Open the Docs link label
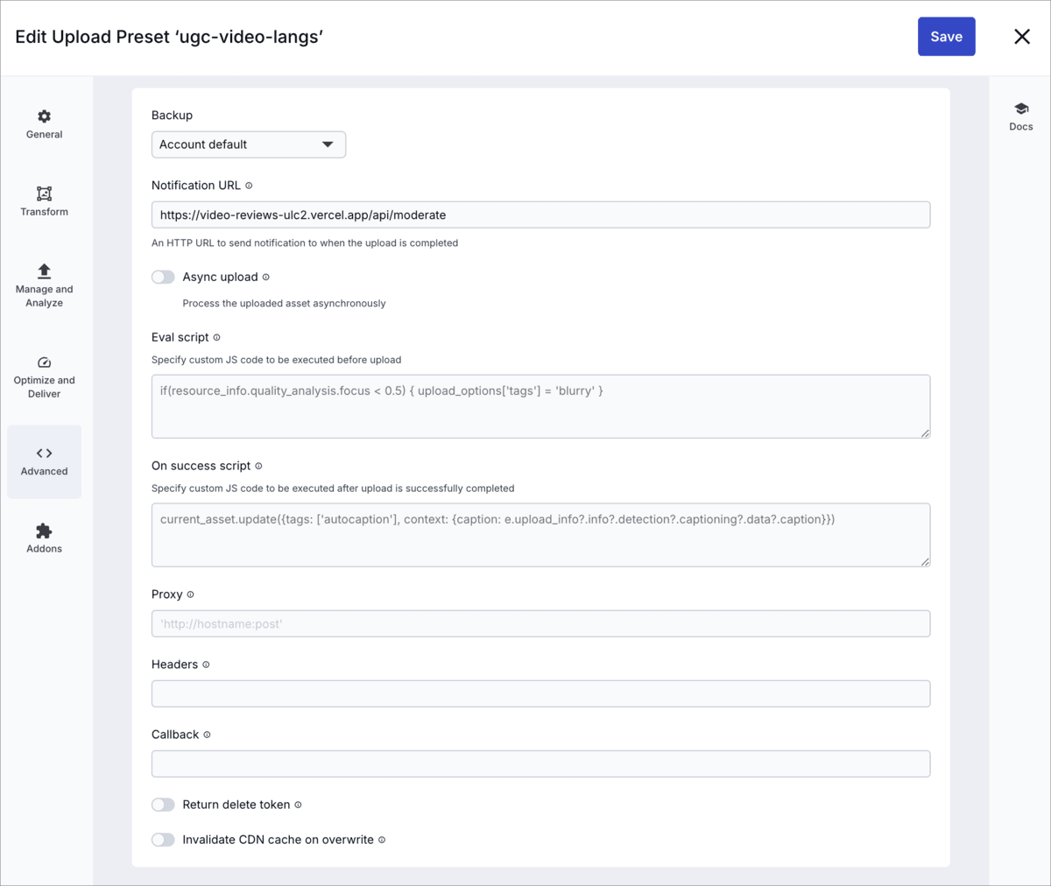Image resolution: width=1051 pixels, height=886 pixels. 1021,127
